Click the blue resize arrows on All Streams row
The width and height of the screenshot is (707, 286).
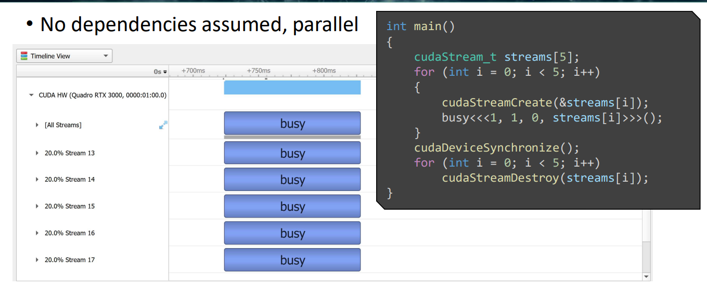coord(163,125)
